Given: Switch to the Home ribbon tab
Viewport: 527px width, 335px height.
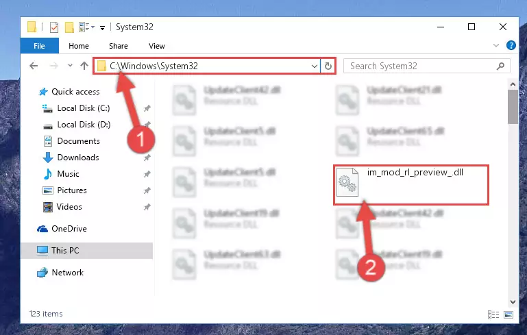Looking at the screenshot, I should point(79,46).
